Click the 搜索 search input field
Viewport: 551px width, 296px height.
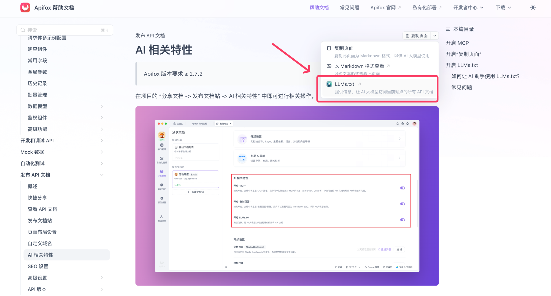tap(65, 30)
